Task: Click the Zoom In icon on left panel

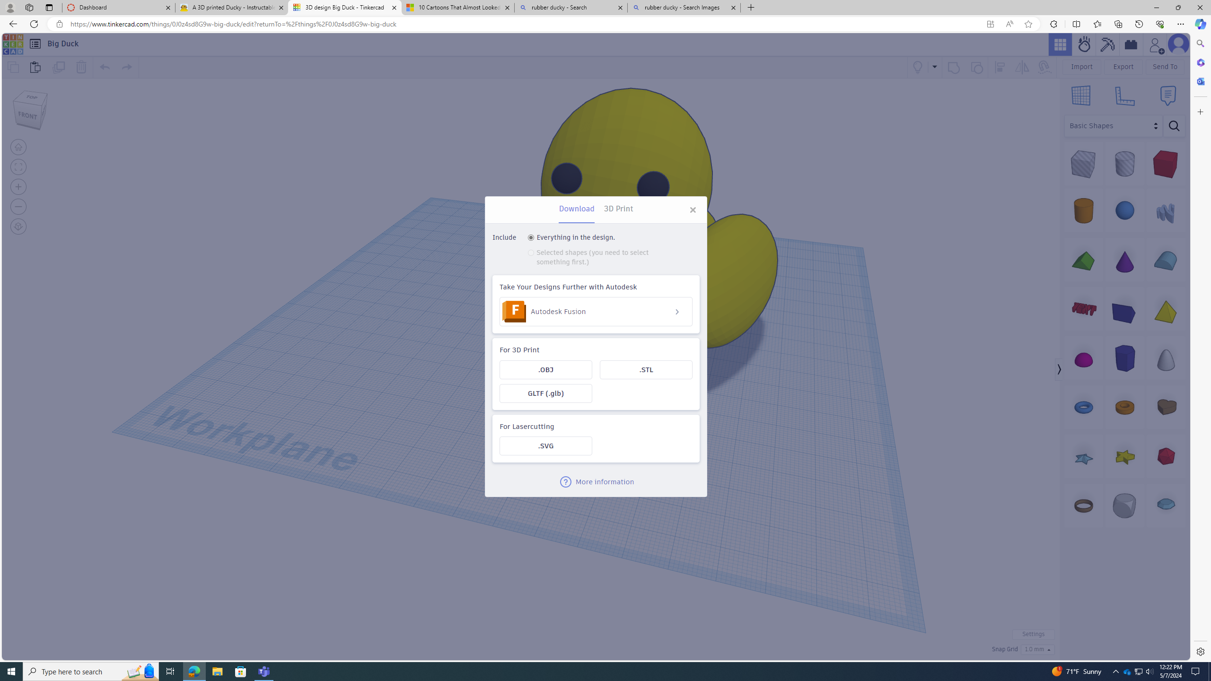Action: point(18,187)
